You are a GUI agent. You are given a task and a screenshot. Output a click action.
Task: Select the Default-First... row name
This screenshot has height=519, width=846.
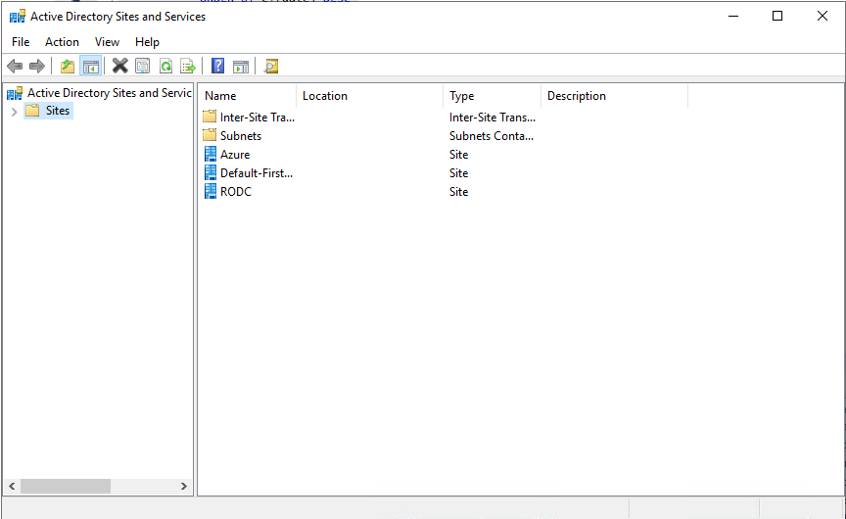coord(257,173)
